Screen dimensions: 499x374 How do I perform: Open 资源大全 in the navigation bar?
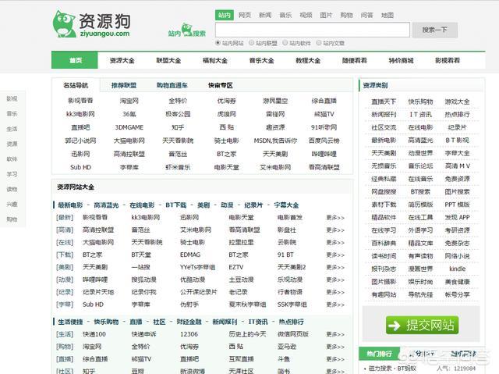coord(122,60)
